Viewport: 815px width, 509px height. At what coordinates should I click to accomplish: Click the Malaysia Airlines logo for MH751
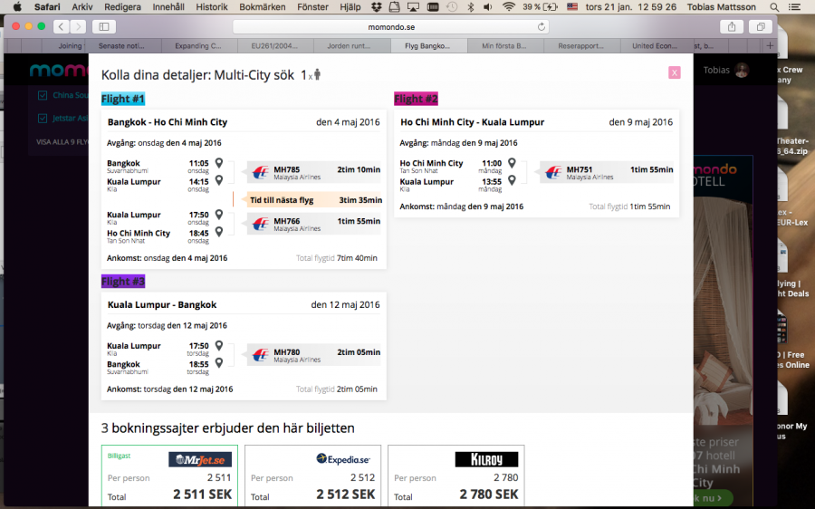coord(553,172)
